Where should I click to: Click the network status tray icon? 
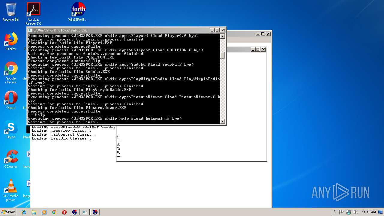(348, 212)
